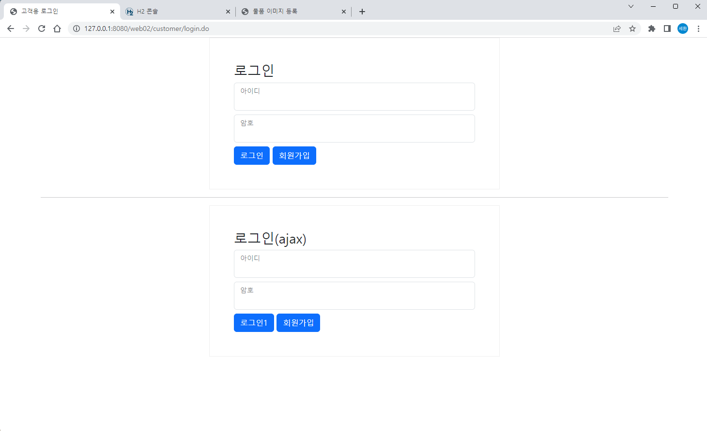The width and height of the screenshot is (707, 431).
Task: Click the forward navigation arrow
Action: tap(26, 29)
